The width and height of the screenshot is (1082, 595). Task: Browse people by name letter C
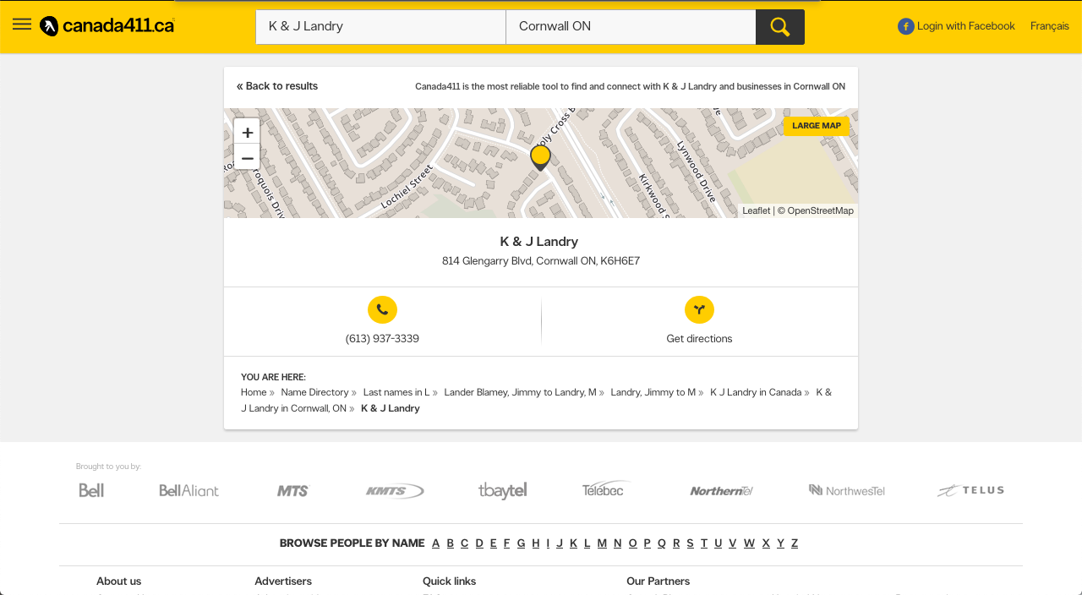tap(464, 543)
